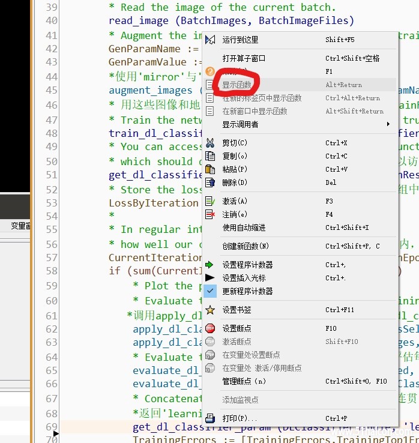Choose 创建新函数(N) menu entry
Screen dimensions: 419x443
point(300,246)
